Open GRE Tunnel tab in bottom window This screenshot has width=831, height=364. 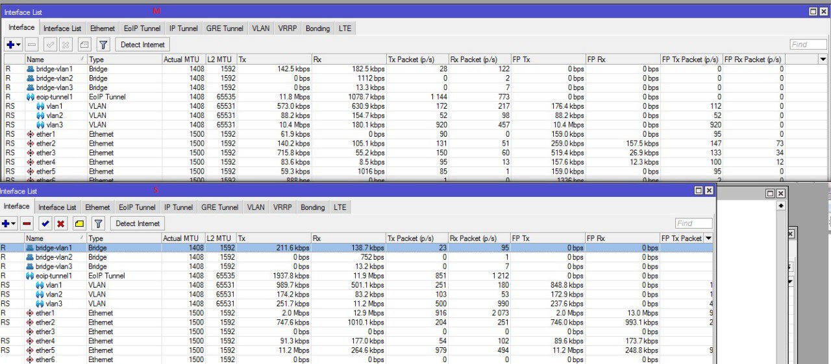tap(219, 207)
